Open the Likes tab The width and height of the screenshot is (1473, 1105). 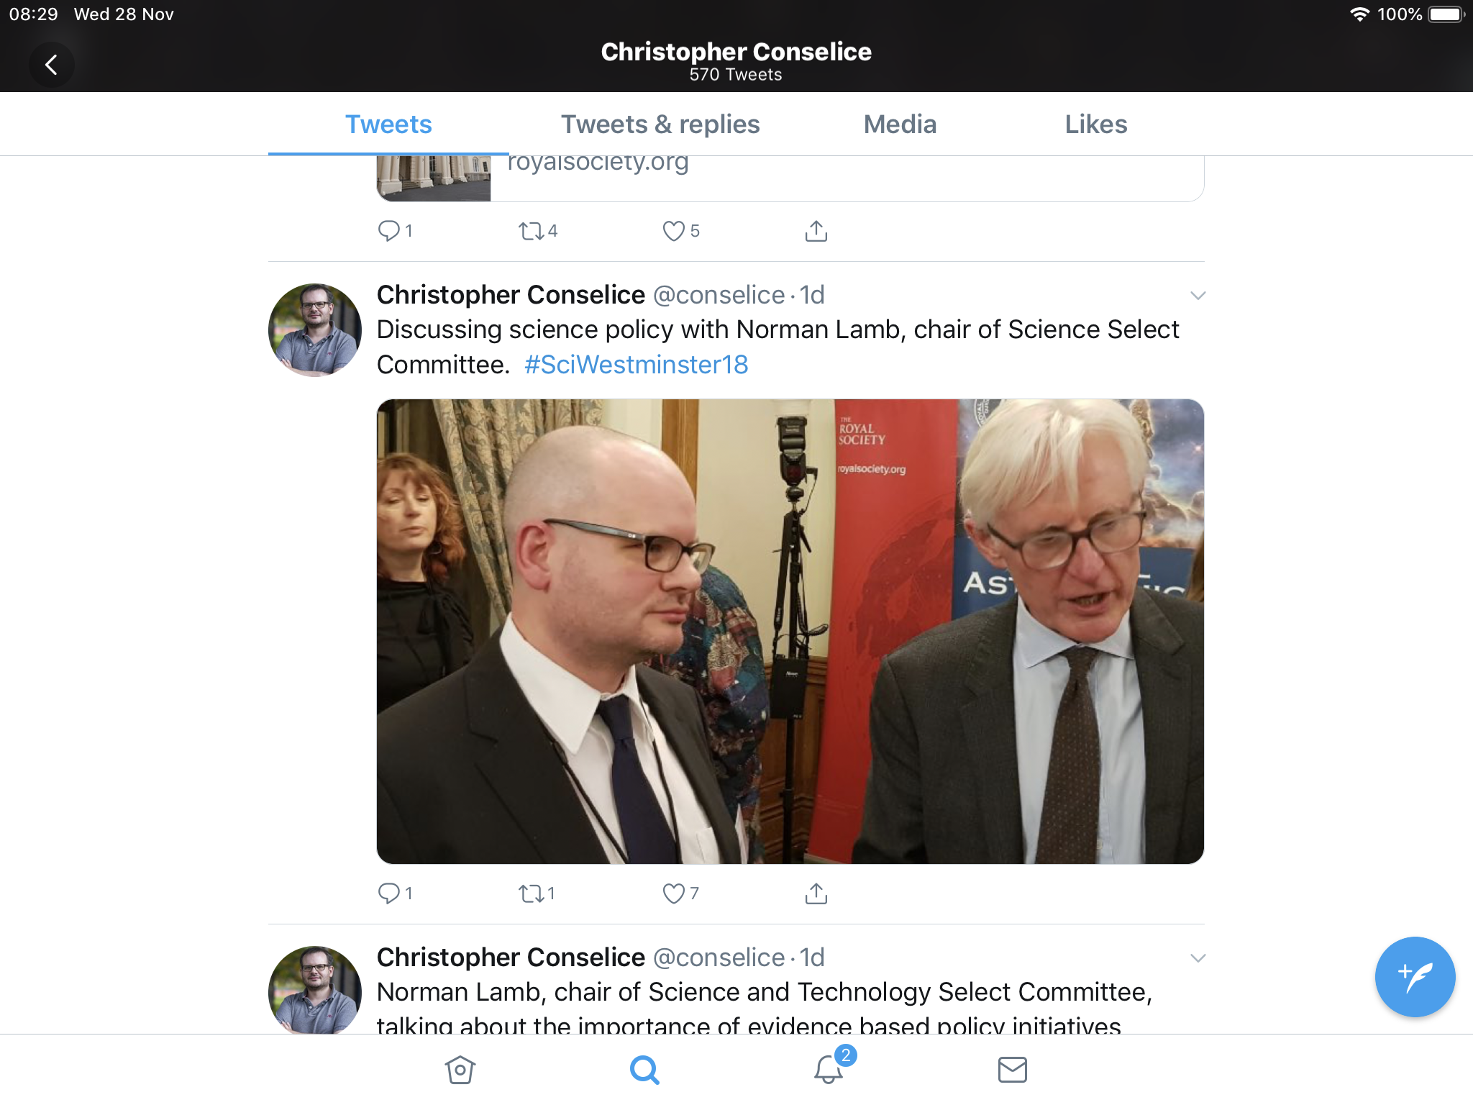click(x=1095, y=124)
